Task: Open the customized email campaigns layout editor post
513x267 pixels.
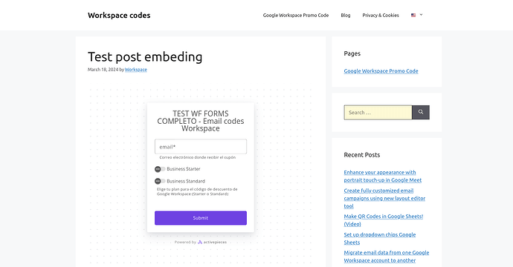Action: coord(384,198)
